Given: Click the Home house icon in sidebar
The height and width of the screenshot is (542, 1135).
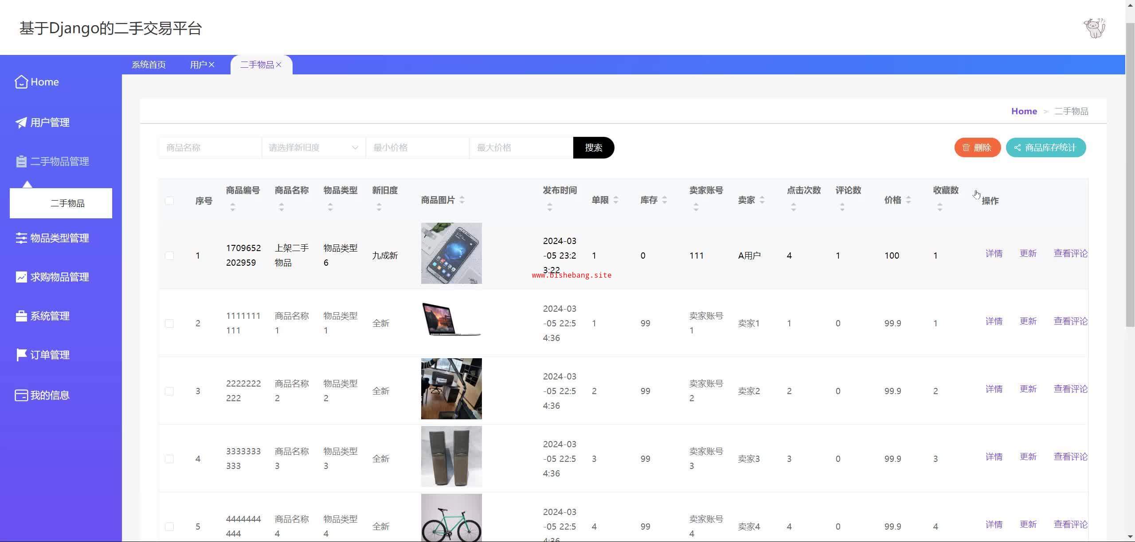Looking at the screenshot, I should pyautogui.click(x=21, y=82).
